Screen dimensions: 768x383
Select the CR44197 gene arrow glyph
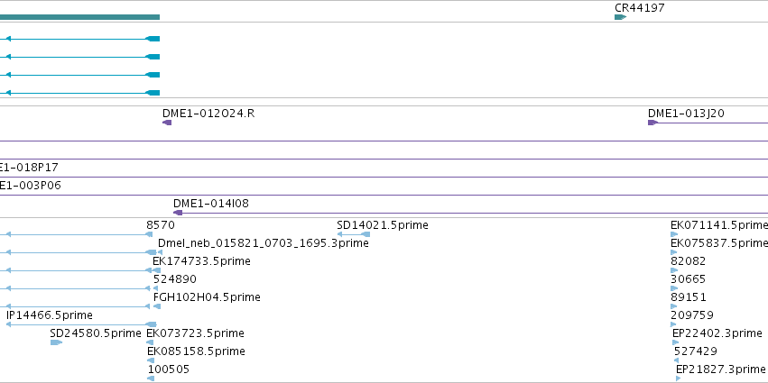pos(620,17)
